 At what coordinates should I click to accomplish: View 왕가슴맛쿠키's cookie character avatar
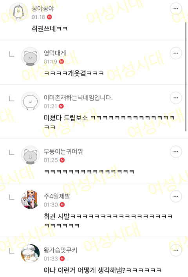tap(30, 253)
